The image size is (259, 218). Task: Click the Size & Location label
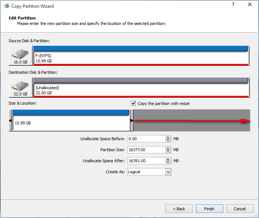[22, 103]
